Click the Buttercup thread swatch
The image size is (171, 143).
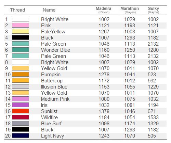(x=21, y=80)
